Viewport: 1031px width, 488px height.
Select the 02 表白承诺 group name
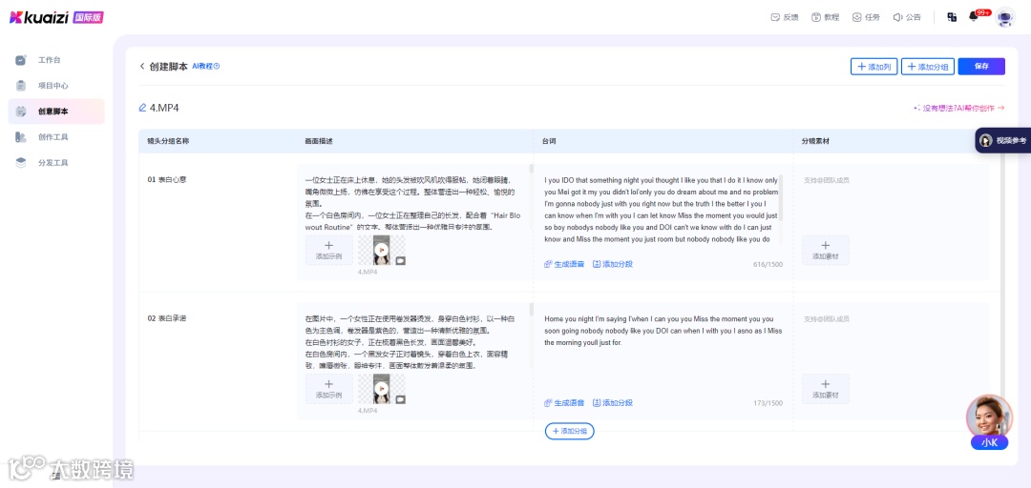(167, 318)
